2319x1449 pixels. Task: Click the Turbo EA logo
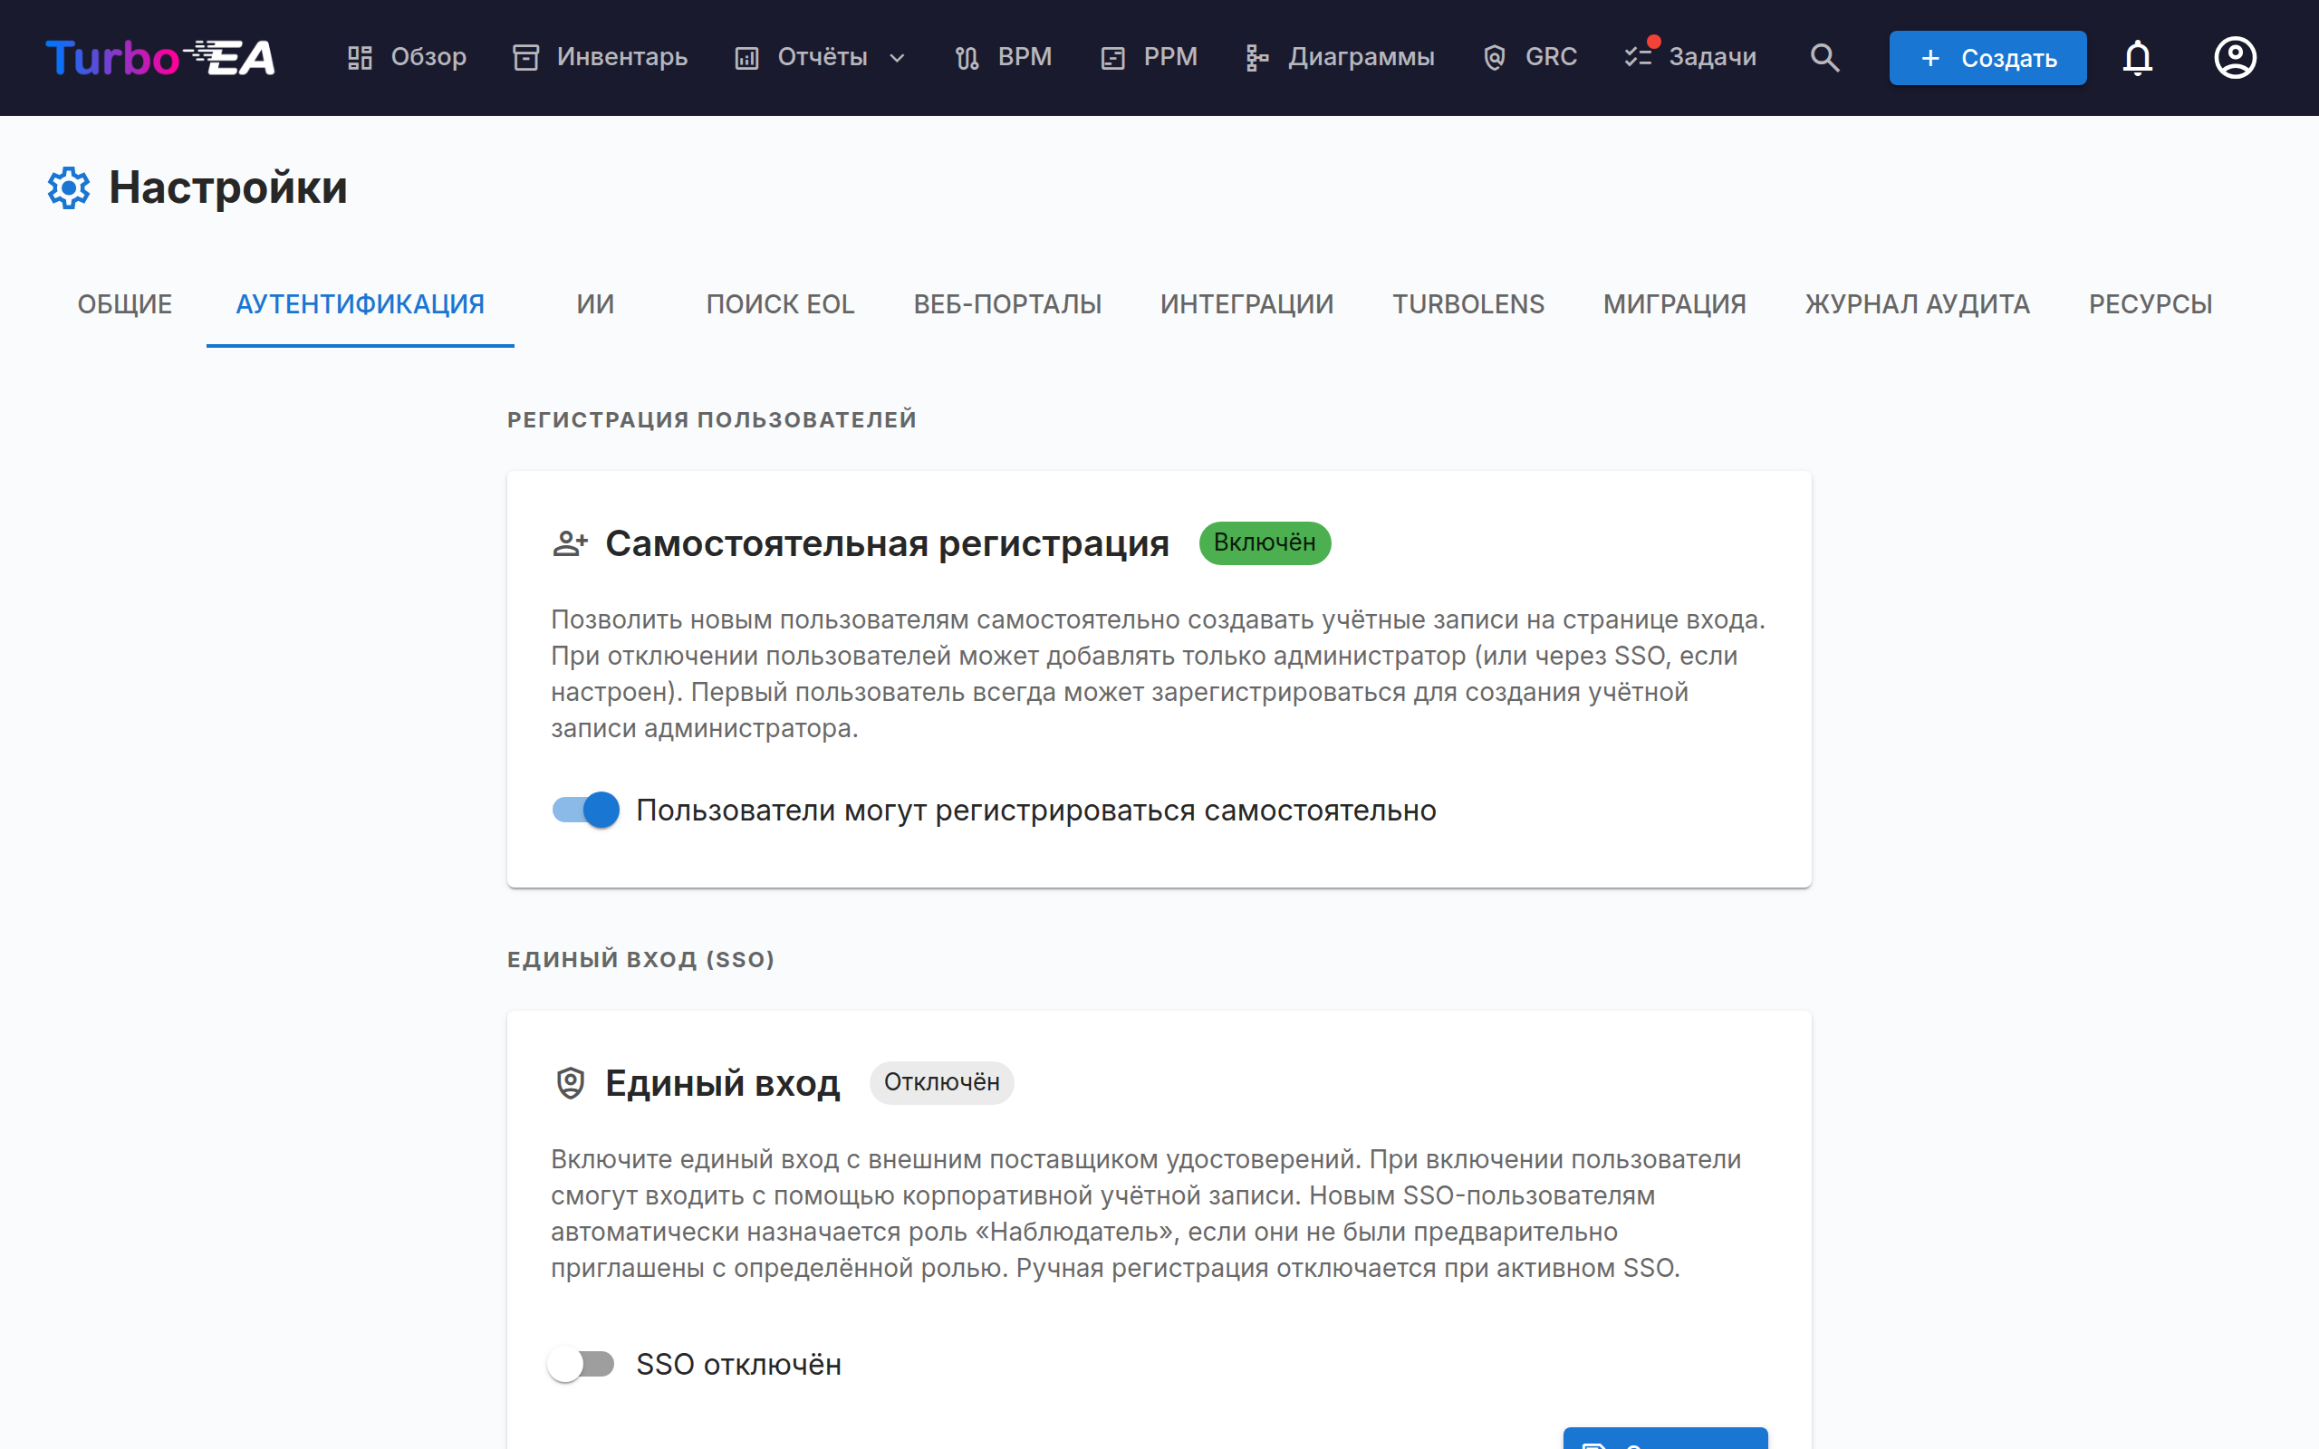[160, 57]
